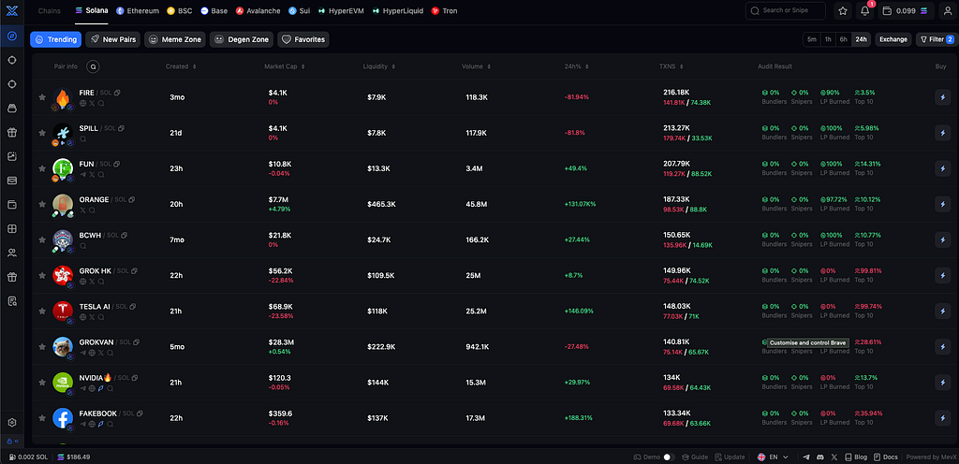Select the 1h timeframe option

click(x=828, y=39)
